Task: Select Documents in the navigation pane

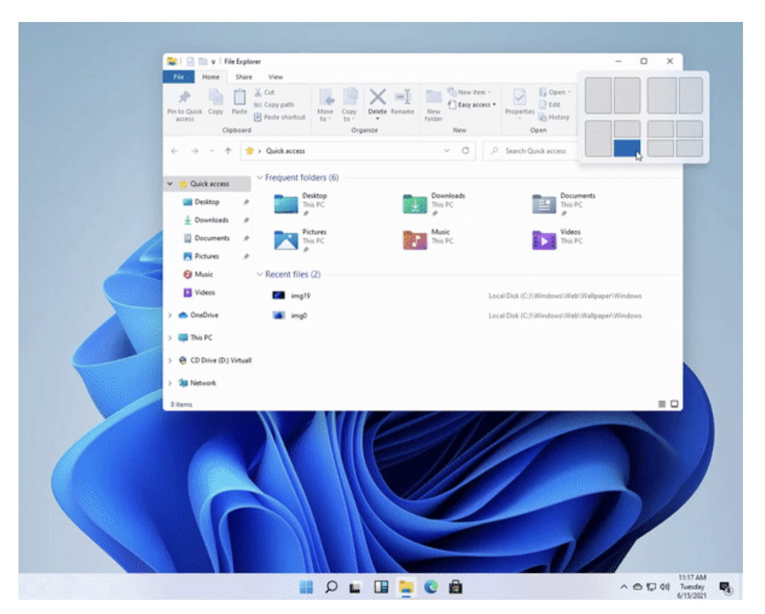Action: click(x=212, y=238)
